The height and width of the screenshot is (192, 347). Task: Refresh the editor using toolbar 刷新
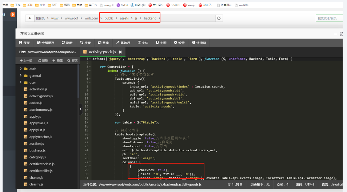pyautogui.click(x=67, y=43)
